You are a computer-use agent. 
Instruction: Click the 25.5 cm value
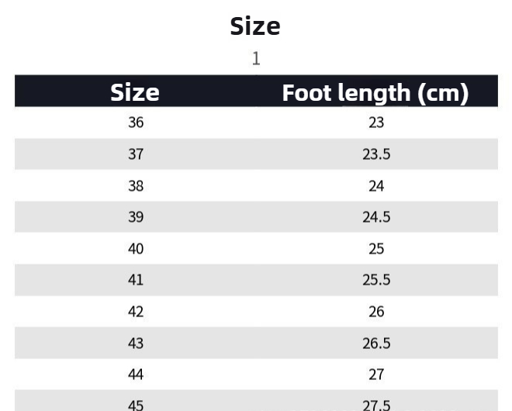coord(376,280)
